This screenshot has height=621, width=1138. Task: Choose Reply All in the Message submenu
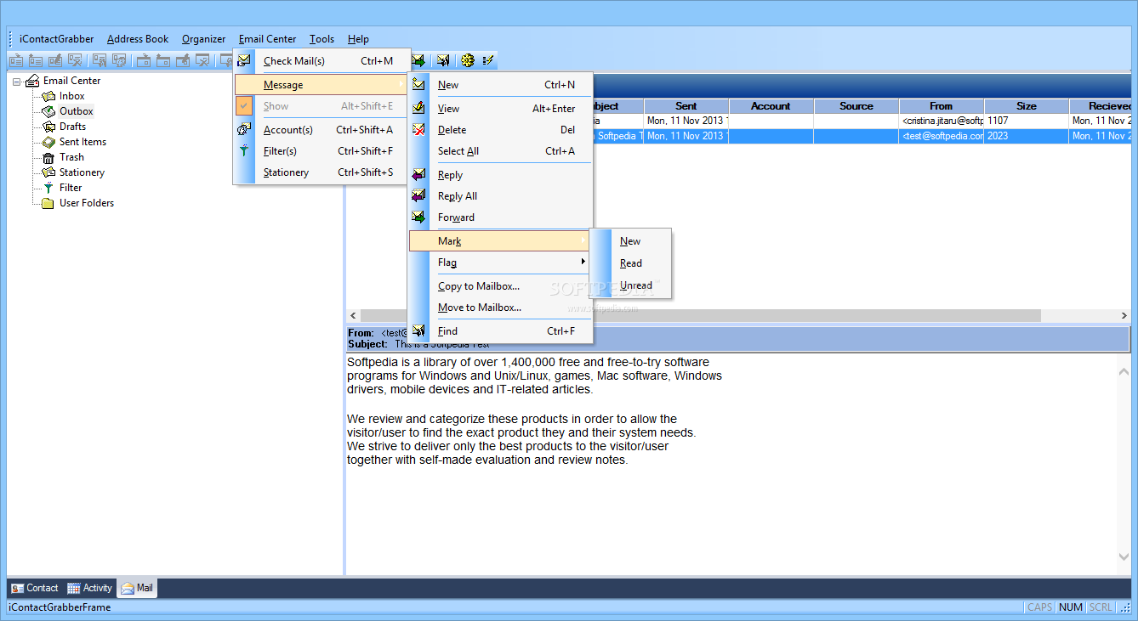click(x=500, y=196)
